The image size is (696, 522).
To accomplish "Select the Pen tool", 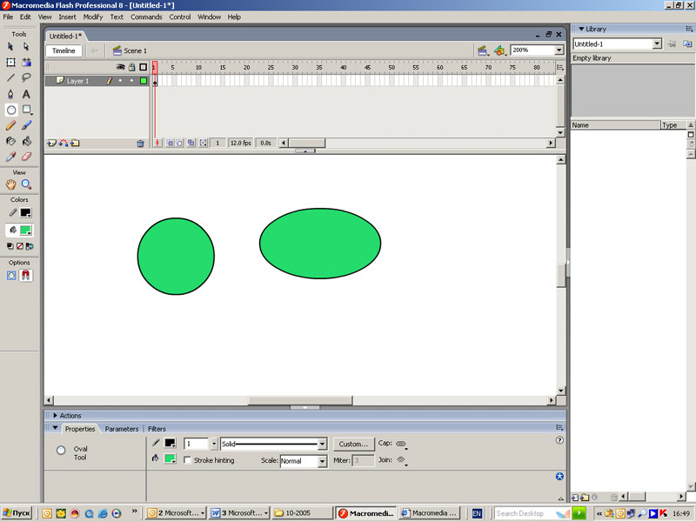I will 10,94.
